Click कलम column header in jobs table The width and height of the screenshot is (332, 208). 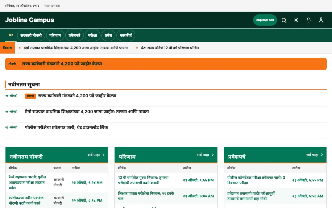(x=57, y=168)
